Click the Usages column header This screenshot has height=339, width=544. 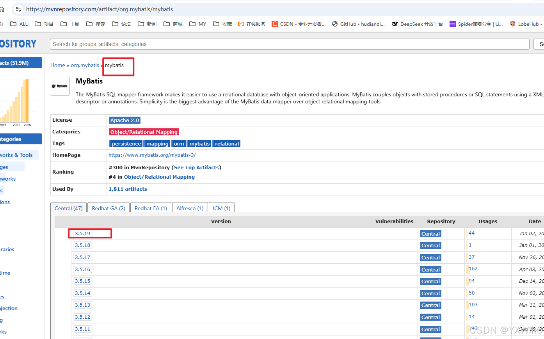tap(488, 221)
